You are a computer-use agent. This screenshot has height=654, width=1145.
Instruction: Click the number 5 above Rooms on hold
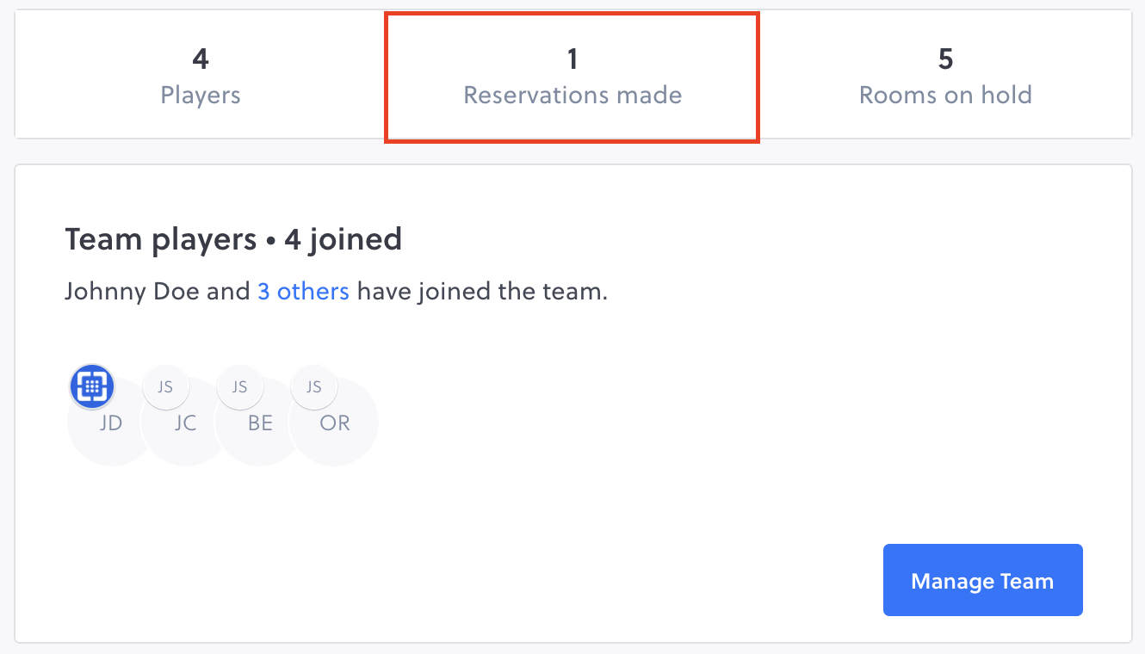(x=945, y=59)
